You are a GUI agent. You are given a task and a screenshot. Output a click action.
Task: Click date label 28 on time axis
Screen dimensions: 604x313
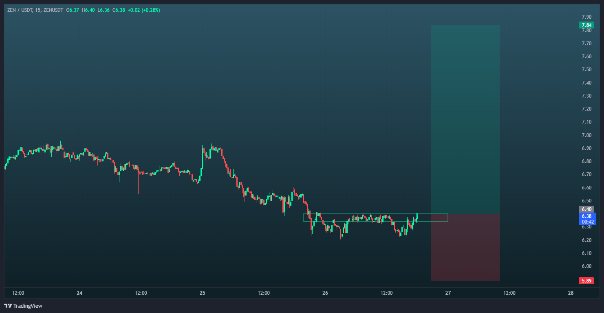click(x=571, y=293)
